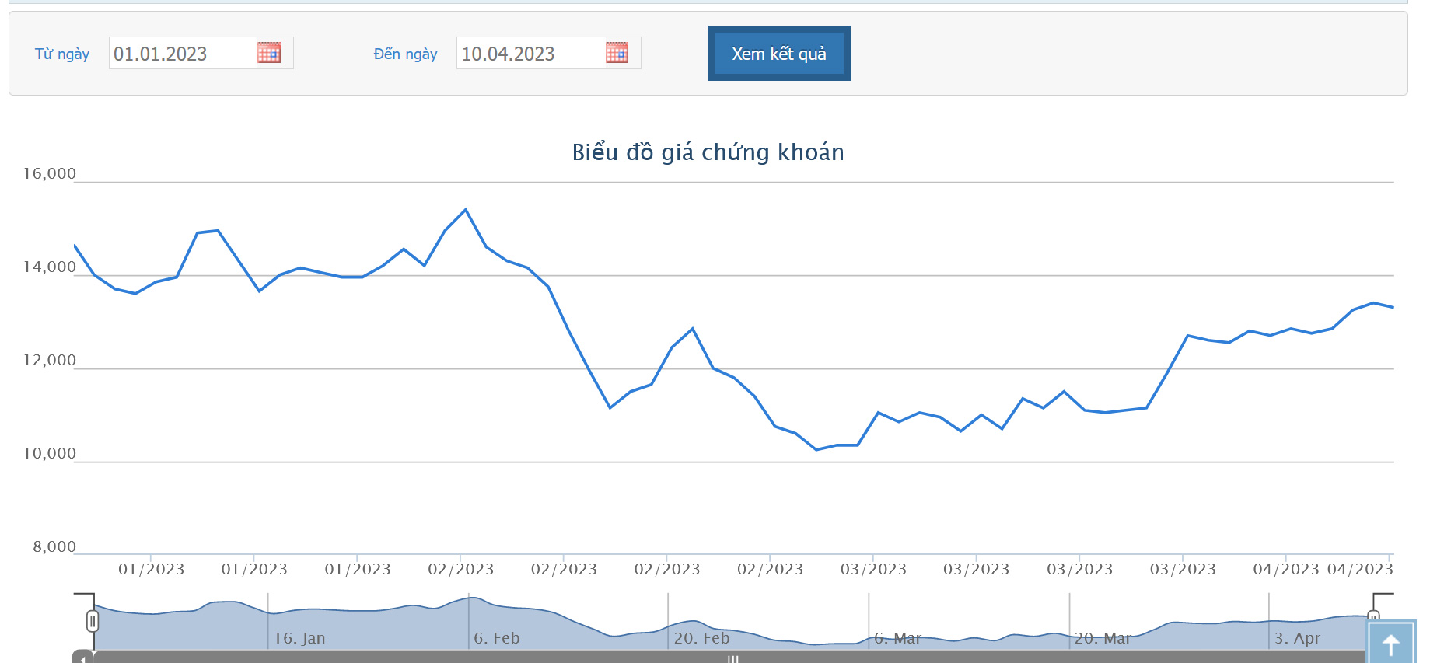The height and width of the screenshot is (663, 1430).
Task: Click the Xem kết quả button
Action: tap(779, 54)
